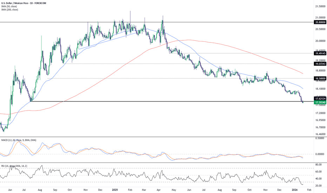Click the 0.50000 label on MACD scale

pos(319,138)
